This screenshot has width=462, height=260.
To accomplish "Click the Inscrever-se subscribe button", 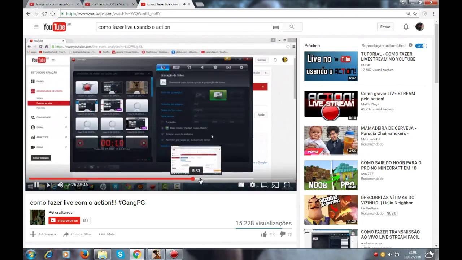I will click(x=64, y=221).
